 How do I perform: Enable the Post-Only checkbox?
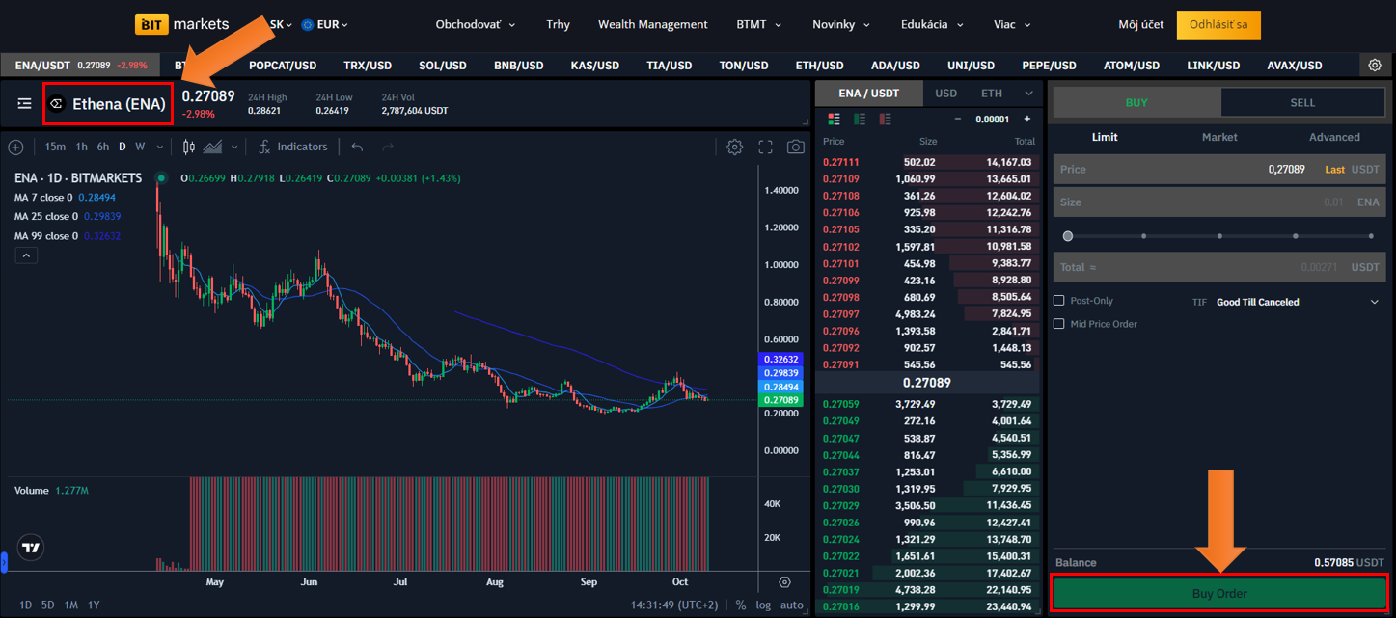pyautogui.click(x=1059, y=301)
